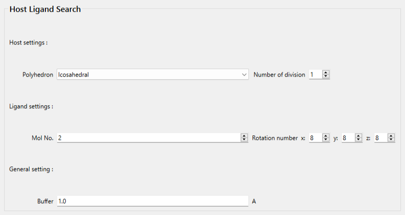Decrease Rotation number x value
This screenshot has height=215, width=405.
[x=326, y=140]
